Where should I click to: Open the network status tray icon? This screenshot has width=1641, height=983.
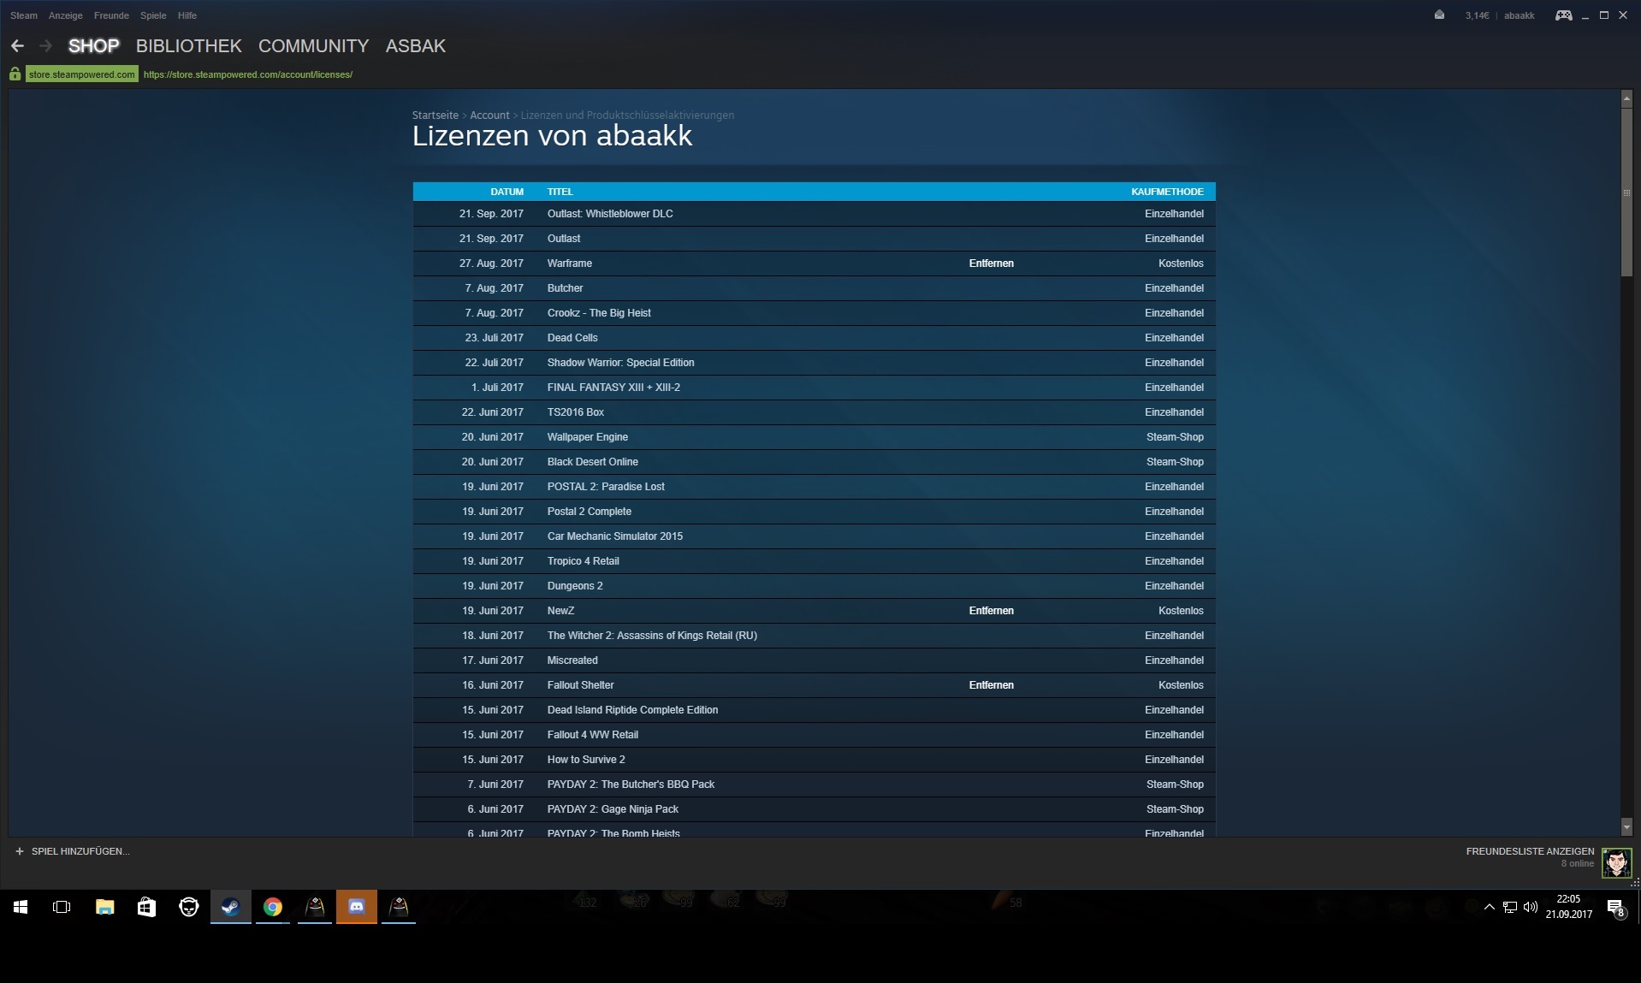tap(1510, 907)
